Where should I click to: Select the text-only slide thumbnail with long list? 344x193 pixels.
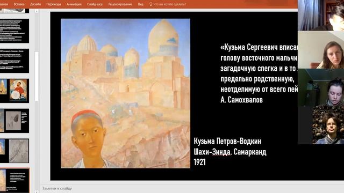tap(15, 31)
